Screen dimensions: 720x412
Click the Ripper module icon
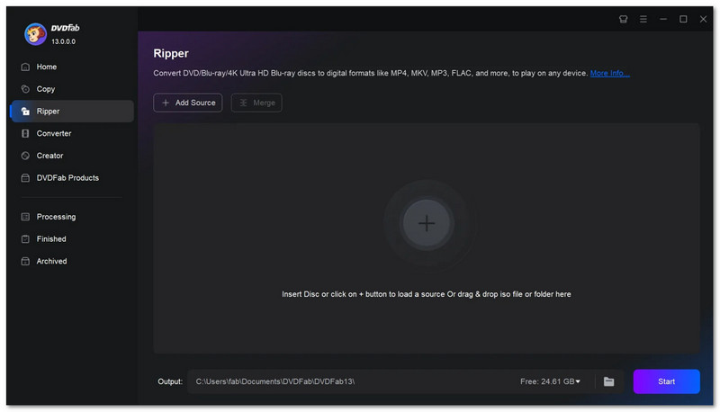(x=25, y=111)
